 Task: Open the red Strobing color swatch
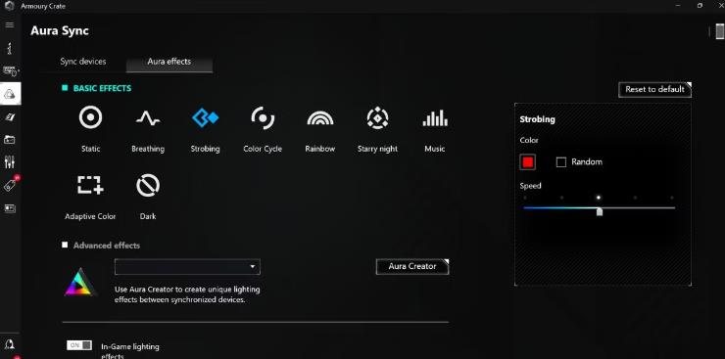click(527, 162)
